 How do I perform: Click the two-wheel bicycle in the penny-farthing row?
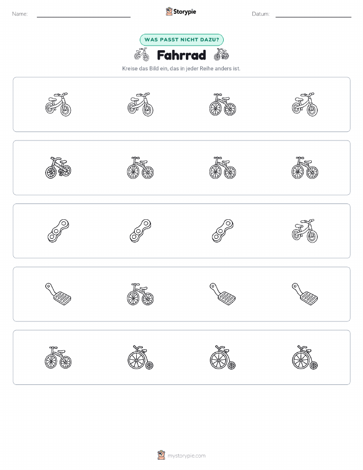click(x=58, y=357)
